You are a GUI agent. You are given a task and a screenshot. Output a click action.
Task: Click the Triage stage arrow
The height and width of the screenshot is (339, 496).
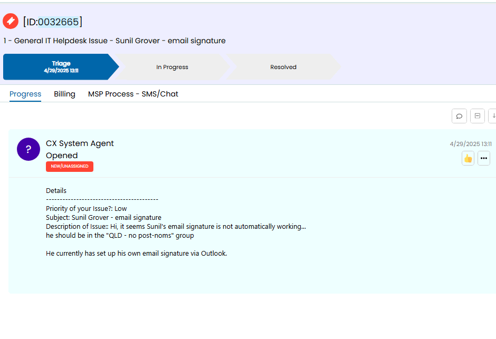click(61, 66)
